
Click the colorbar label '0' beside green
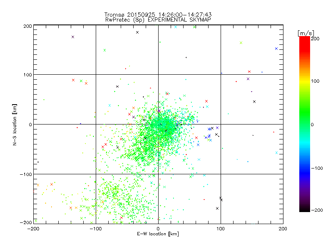pos(312,124)
